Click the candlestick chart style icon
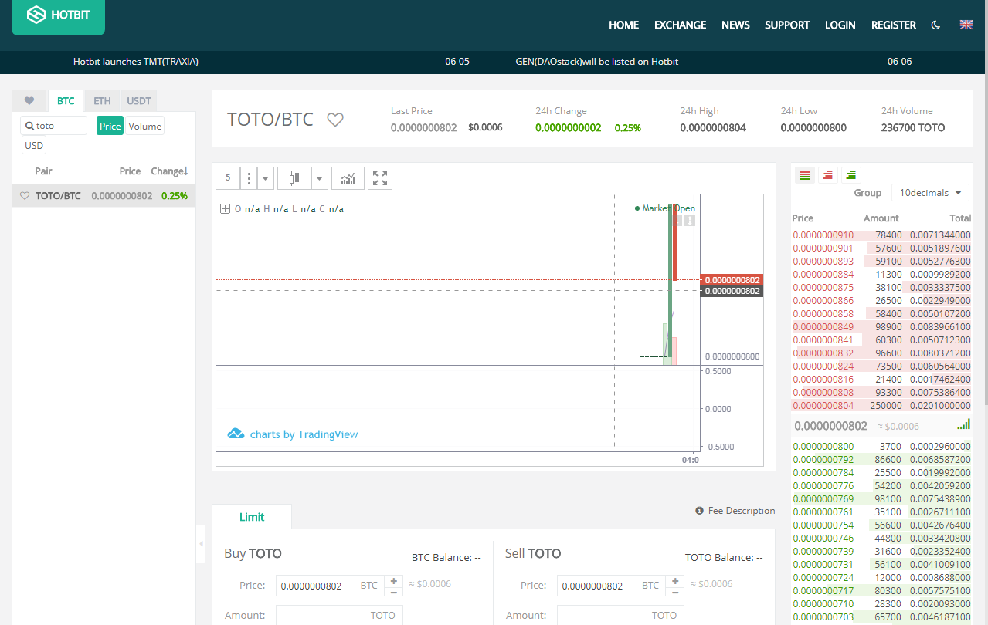 coord(294,178)
